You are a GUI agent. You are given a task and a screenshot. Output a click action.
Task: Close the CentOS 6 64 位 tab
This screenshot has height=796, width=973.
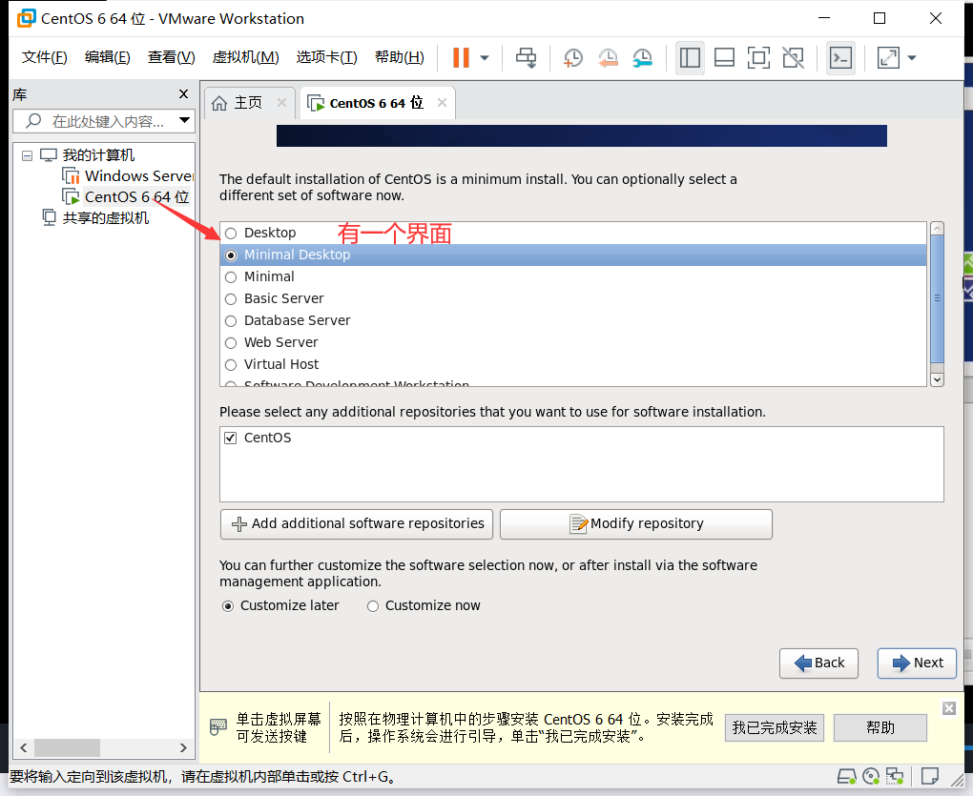[x=442, y=102]
